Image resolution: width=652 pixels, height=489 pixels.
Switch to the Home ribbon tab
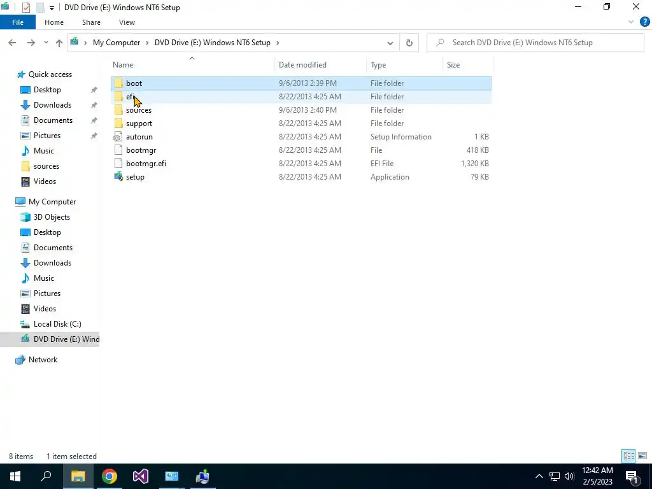[54, 22]
